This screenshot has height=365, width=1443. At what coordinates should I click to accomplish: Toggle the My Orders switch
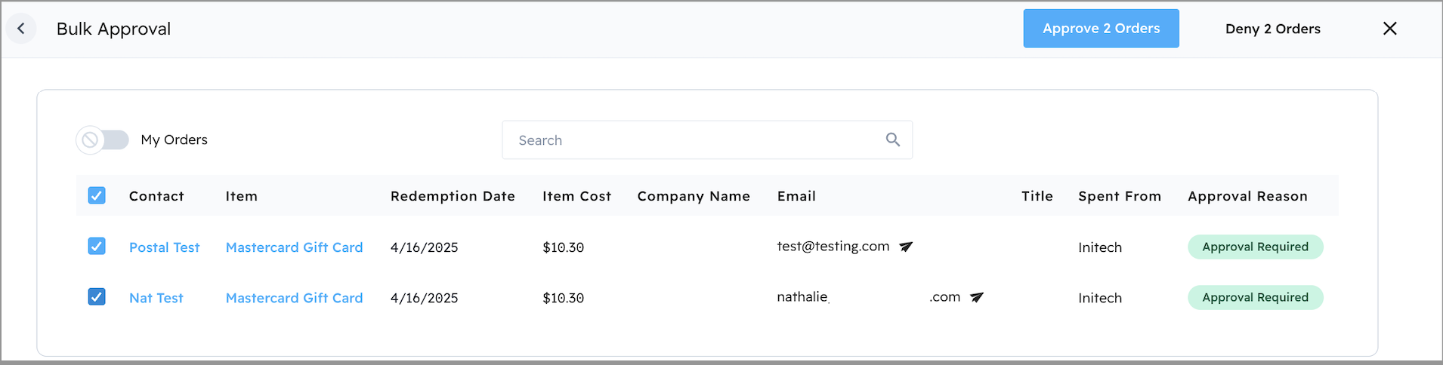(x=103, y=140)
